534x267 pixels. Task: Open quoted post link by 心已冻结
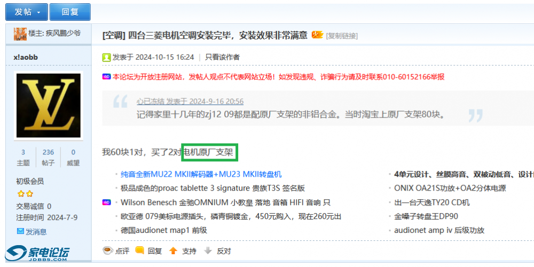[x=190, y=101]
